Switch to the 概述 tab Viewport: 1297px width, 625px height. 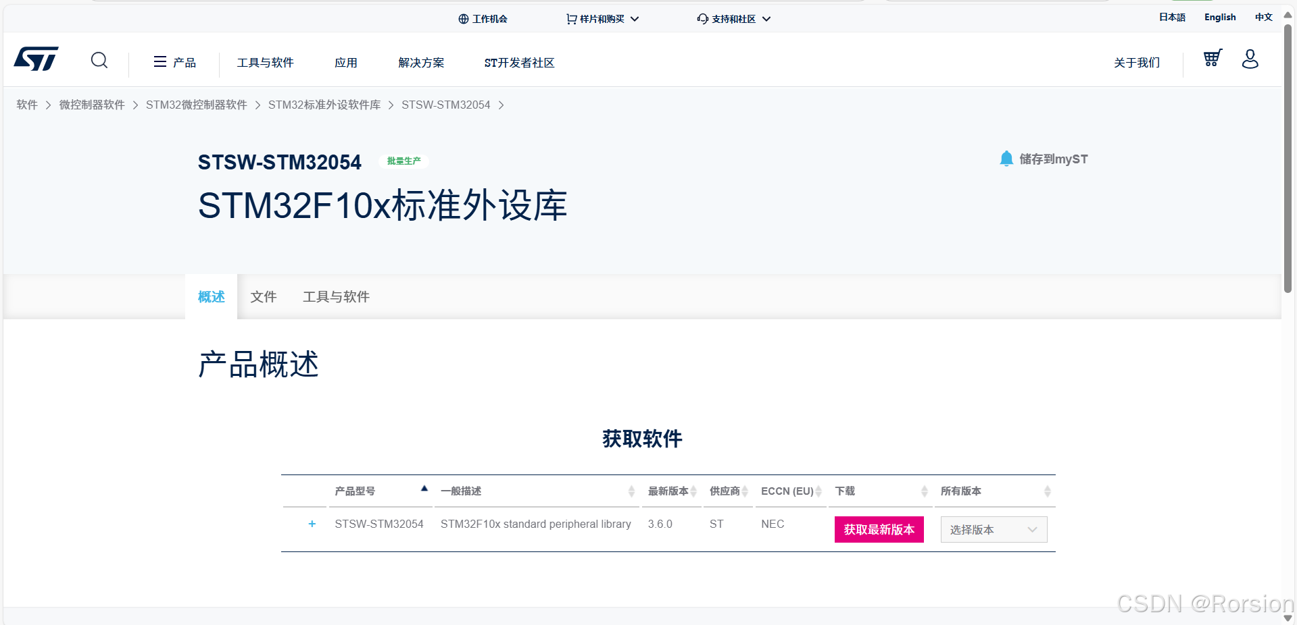click(x=211, y=297)
